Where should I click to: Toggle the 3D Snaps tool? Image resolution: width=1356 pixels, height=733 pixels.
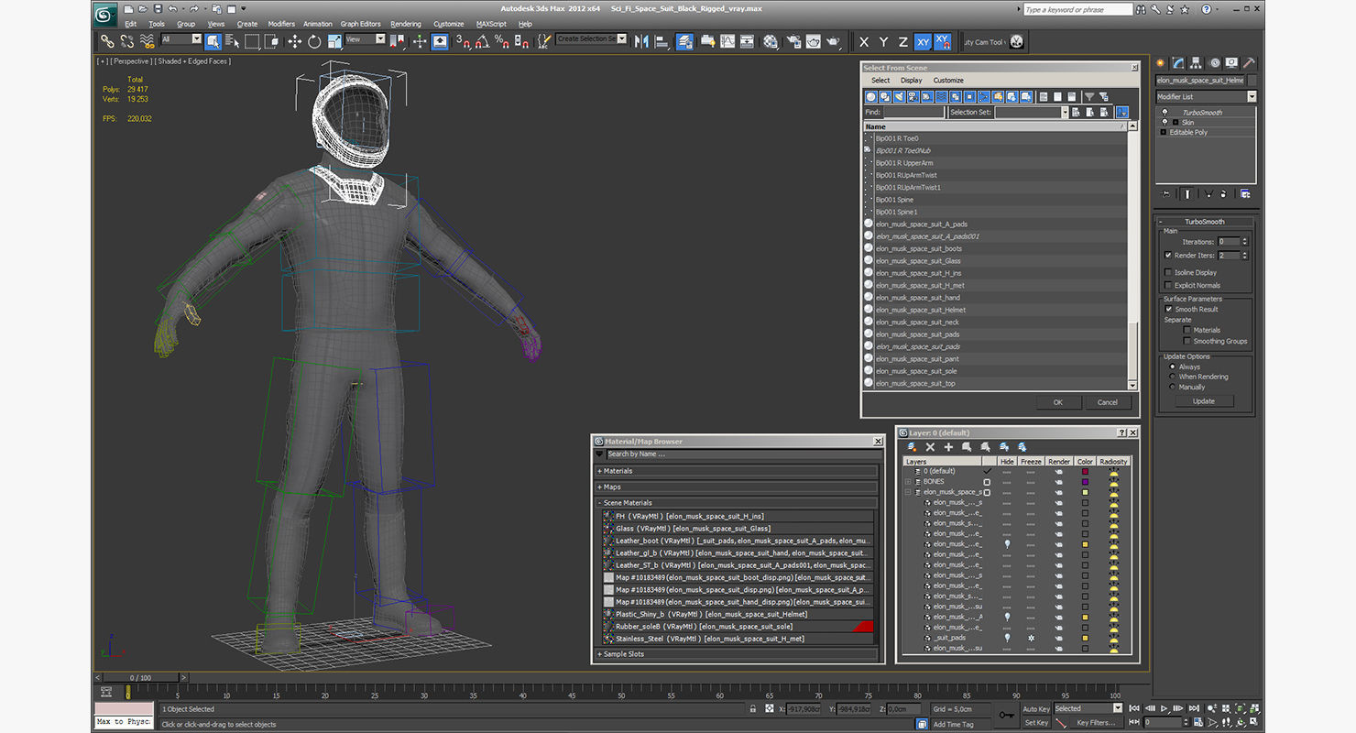pos(463,41)
